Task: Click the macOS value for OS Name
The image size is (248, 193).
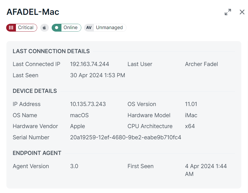Action: click(x=79, y=115)
